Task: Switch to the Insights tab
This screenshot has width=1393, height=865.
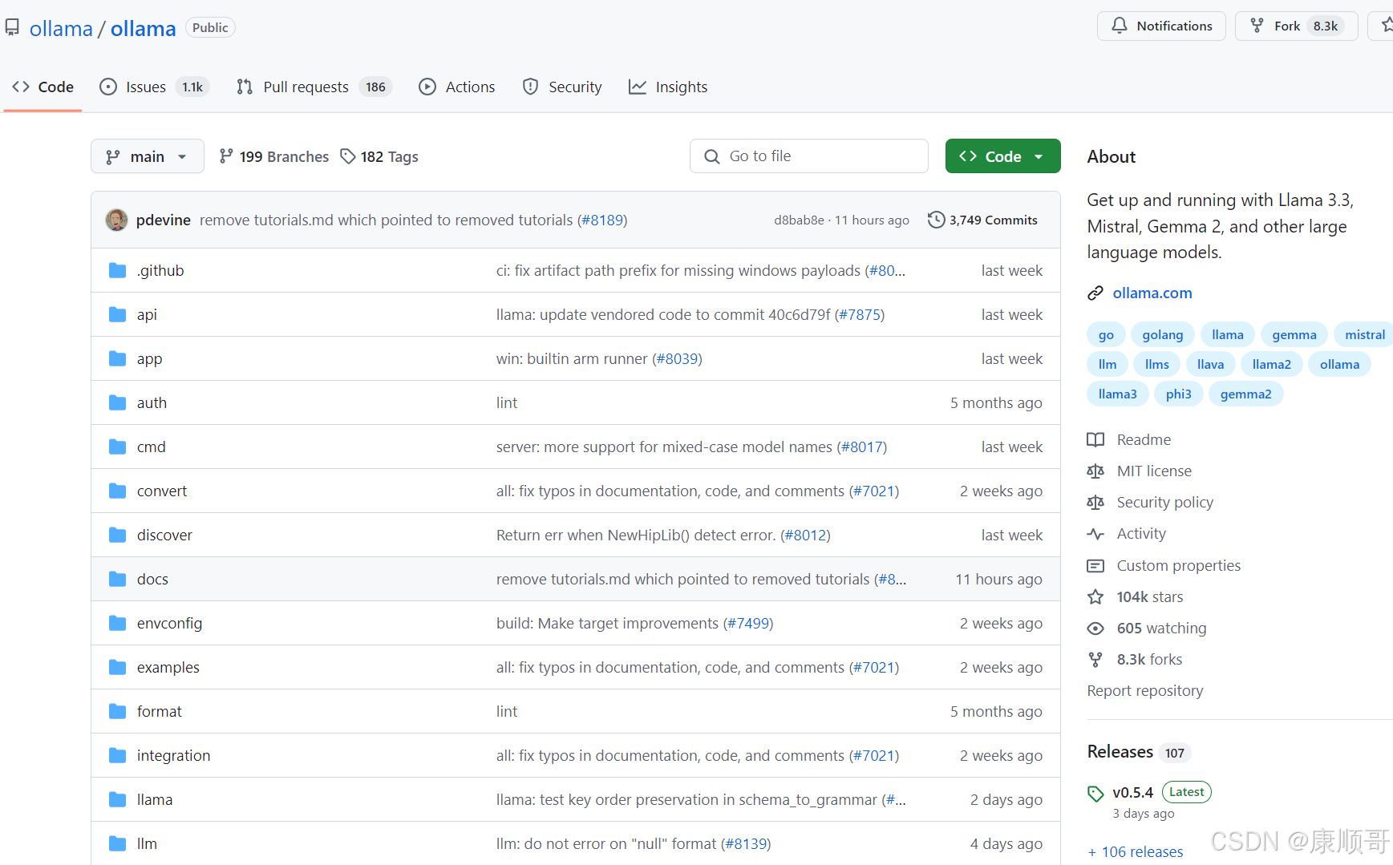Action: pos(668,87)
